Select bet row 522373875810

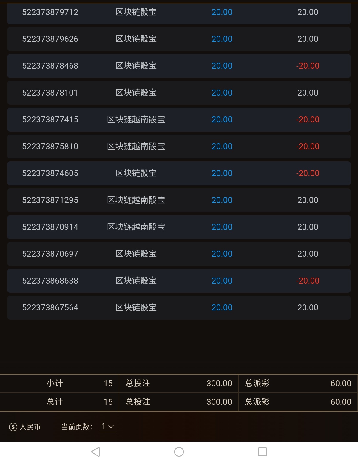pyautogui.click(x=179, y=147)
